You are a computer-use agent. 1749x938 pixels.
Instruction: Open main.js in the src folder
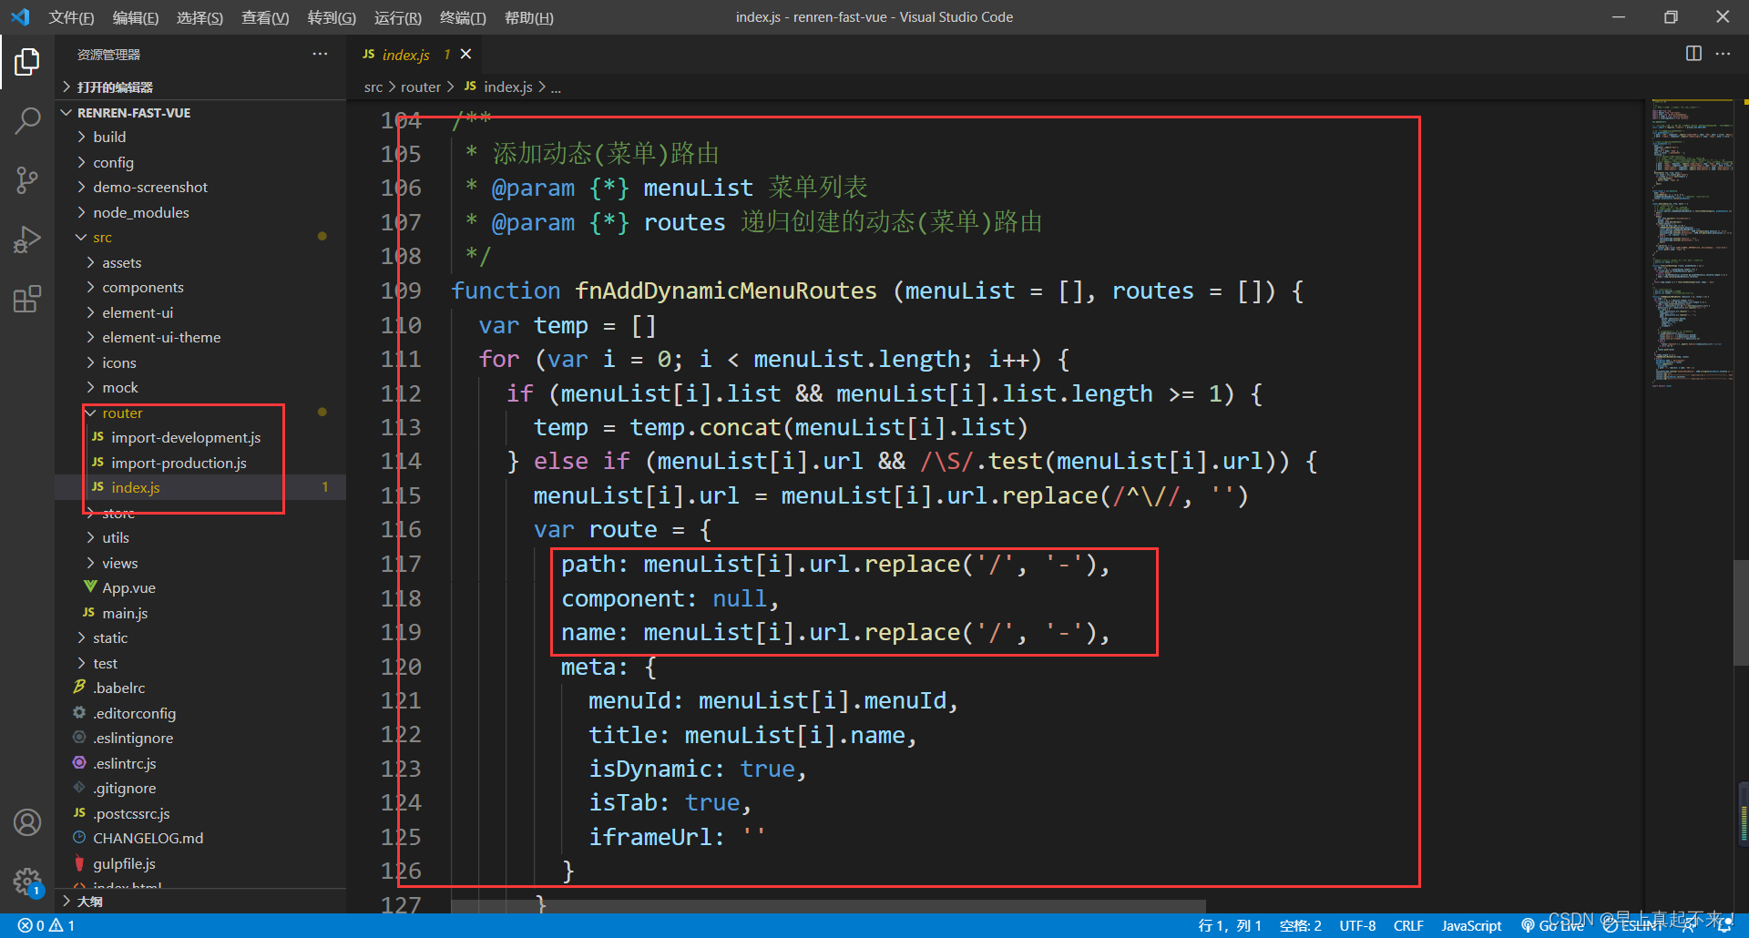(125, 613)
